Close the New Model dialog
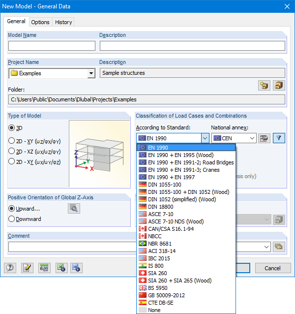This screenshot has height=314, width=295. 287,6
